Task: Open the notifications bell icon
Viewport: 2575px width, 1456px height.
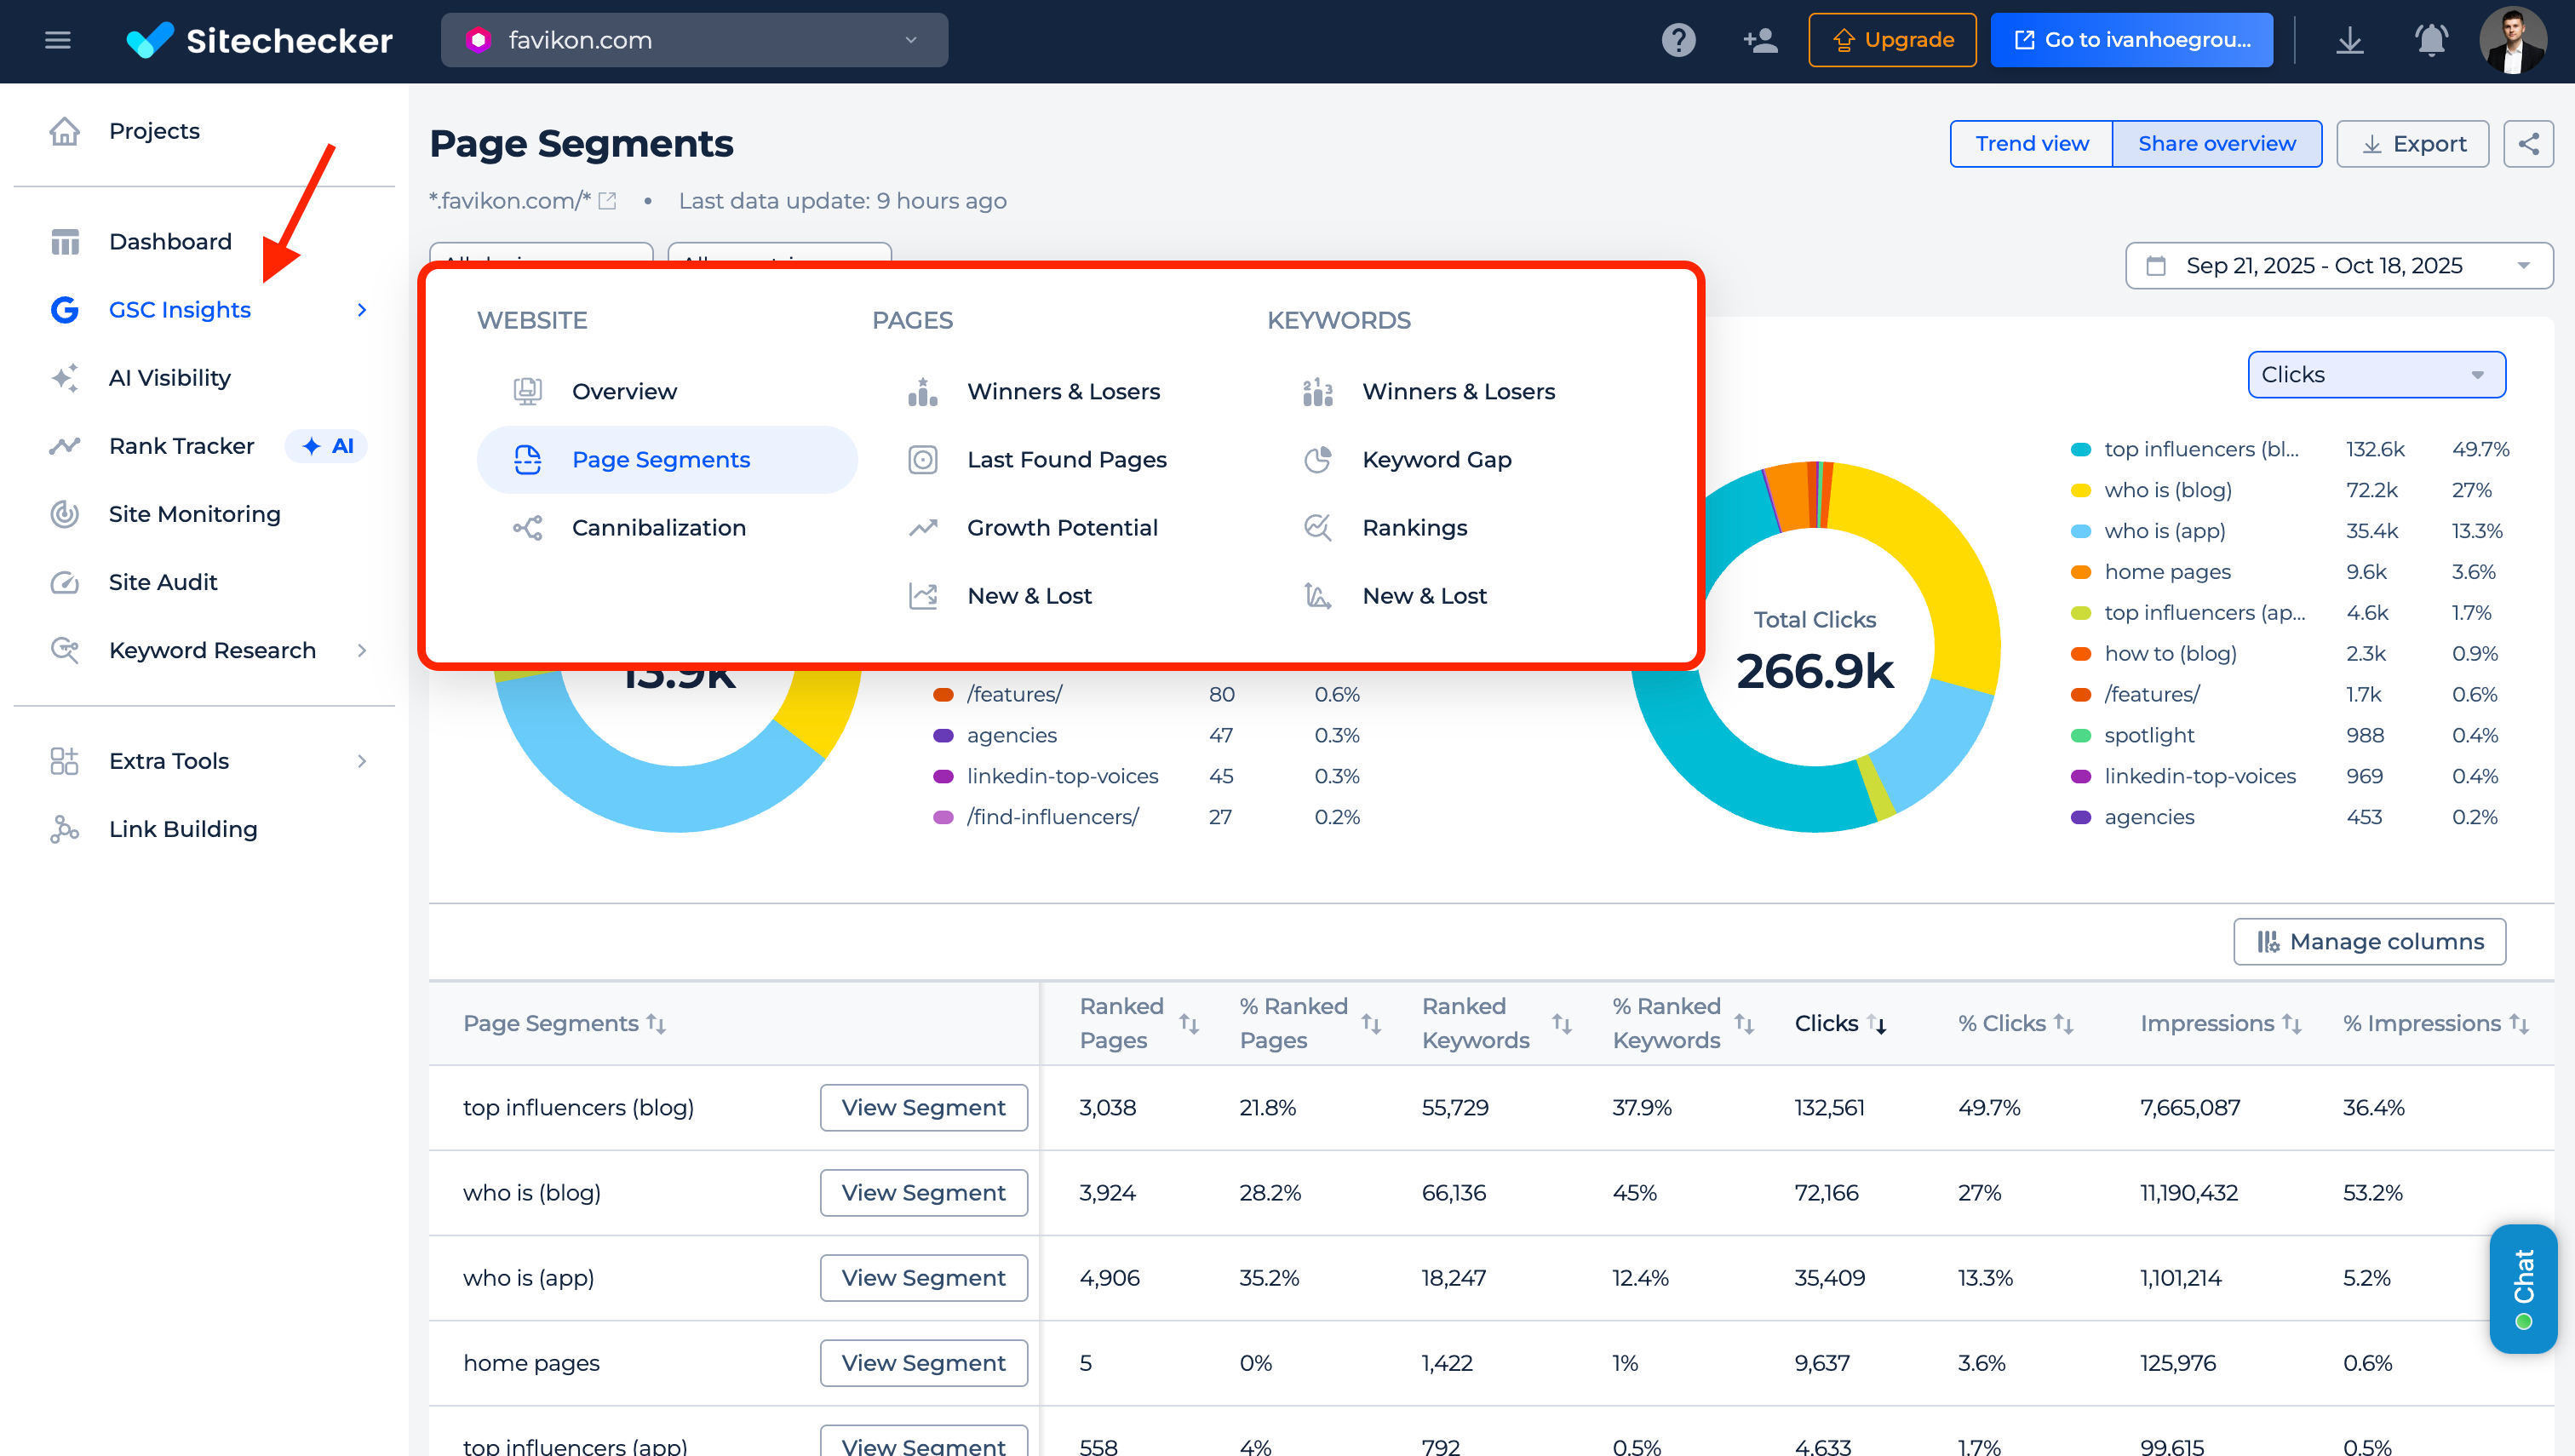Action: (x=2431, y=40)
